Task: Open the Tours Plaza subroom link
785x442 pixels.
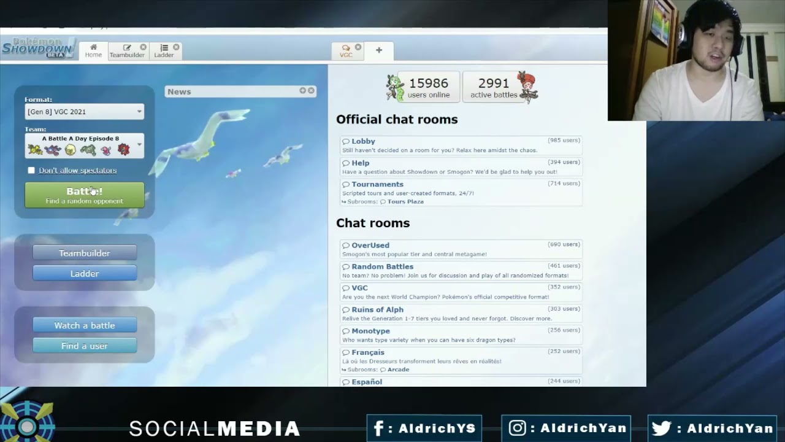Action: pos(402,201)
